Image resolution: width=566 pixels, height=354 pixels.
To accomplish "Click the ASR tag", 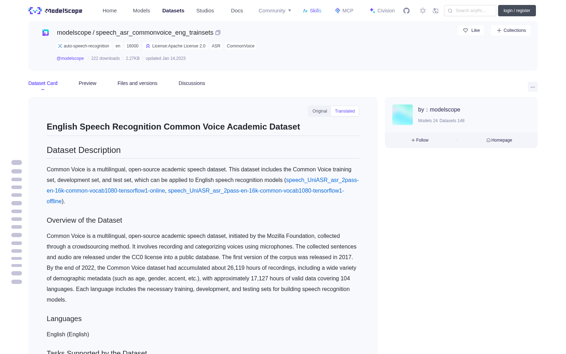I will click(216, 46).
